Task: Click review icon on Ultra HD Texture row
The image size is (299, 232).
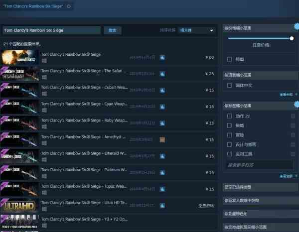Action: tap(162, 206)
